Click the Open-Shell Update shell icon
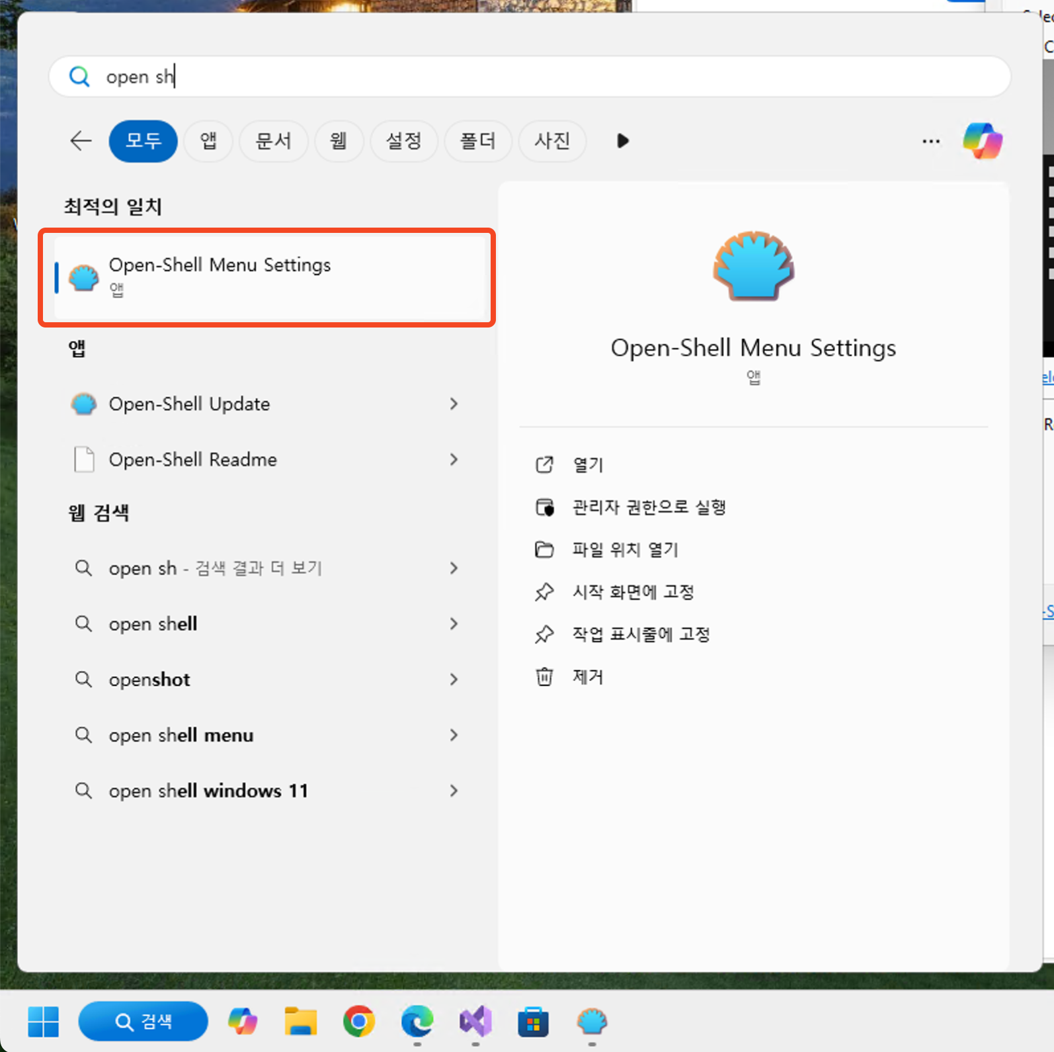1054x1052 pixels. point(84,404)
